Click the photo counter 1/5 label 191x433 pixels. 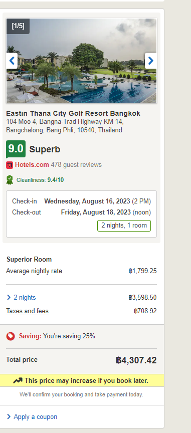tap(18, 26)
